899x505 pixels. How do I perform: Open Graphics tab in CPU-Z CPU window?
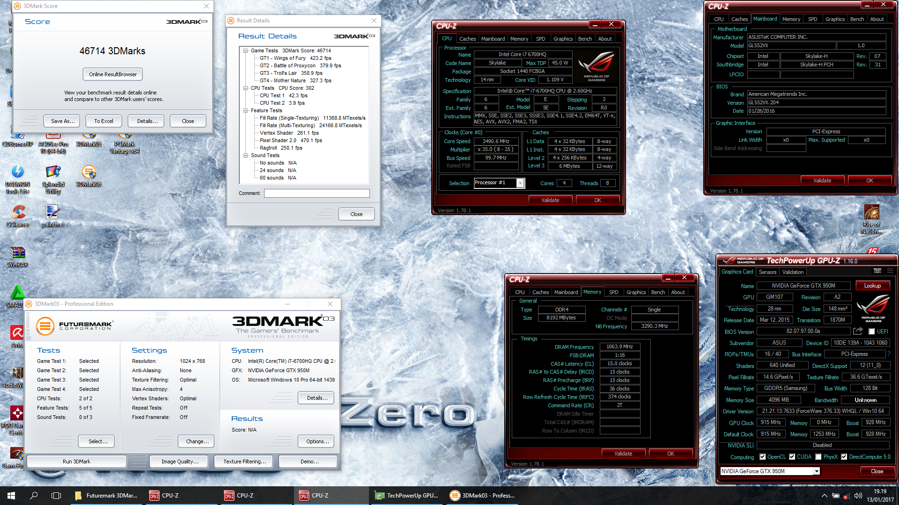pyautogui.click(x=563, y=39)
